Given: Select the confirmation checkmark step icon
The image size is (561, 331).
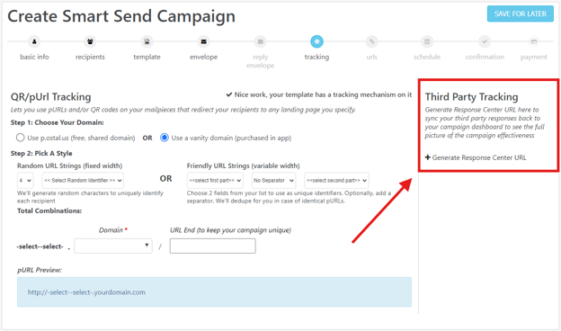Looking at the screenshot, I should click(x=485, y=42).
